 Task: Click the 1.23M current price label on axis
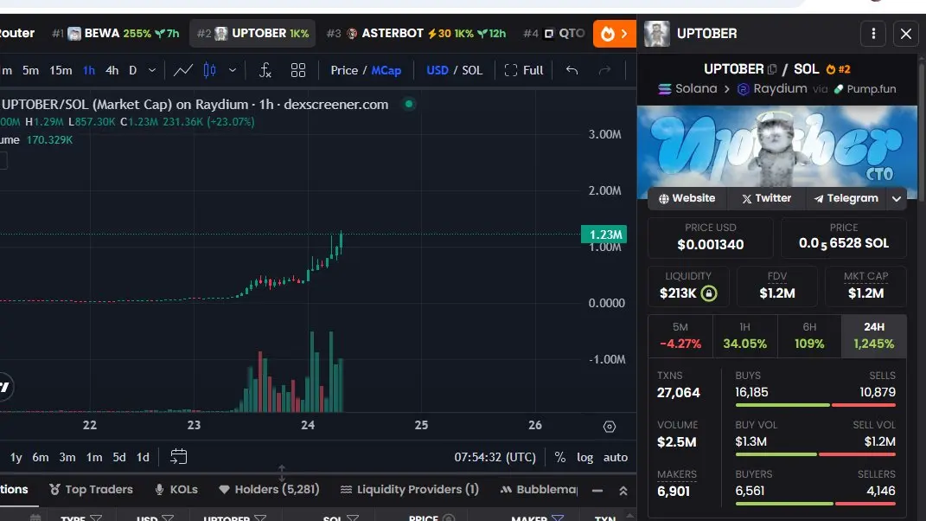point(604,235)
